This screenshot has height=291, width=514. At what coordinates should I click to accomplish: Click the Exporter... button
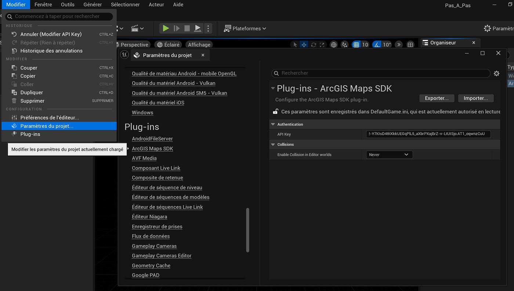click(x=437, y=98)
